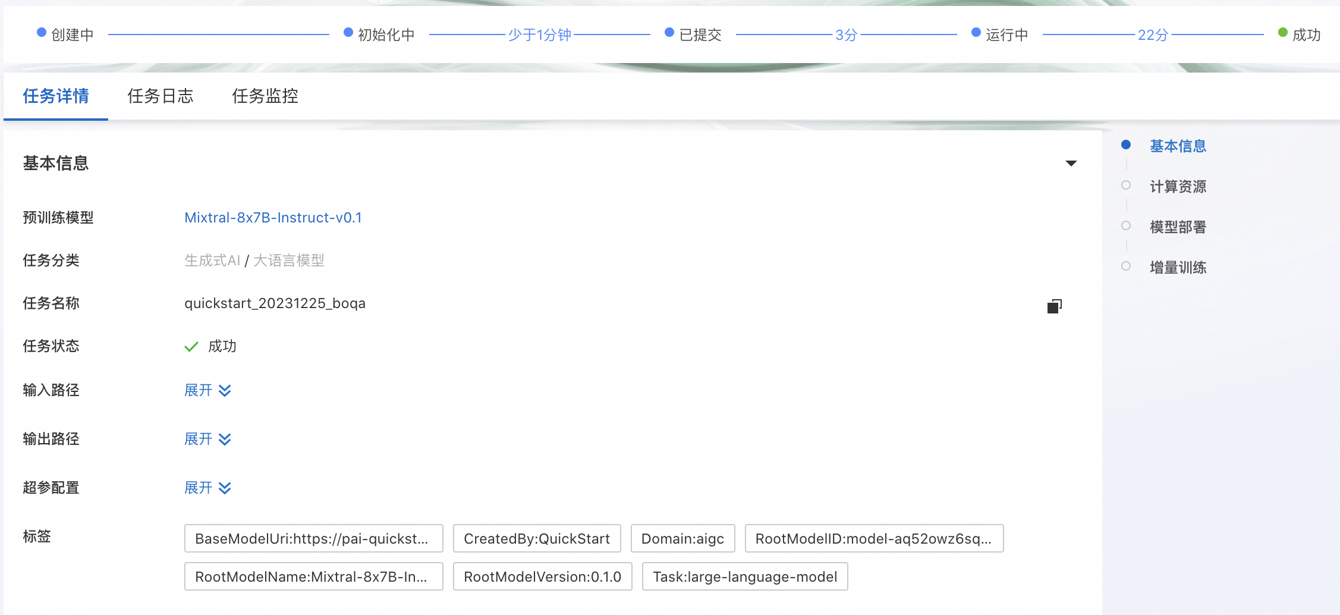Image resolution: width=1340 pixels, height=615 pixels.
Task: Click the 预训练模型 field label
Action: [58, 218]
